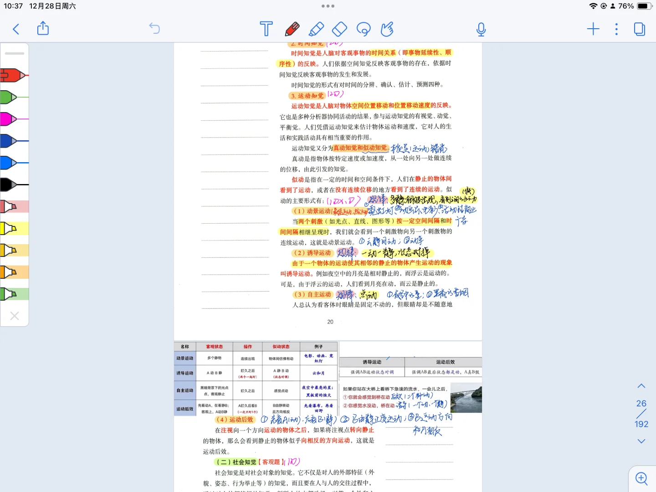Viewport: 656px width, 492px height.
Task: Tap the page indicator showing 26/192
Action: [641, 413]
